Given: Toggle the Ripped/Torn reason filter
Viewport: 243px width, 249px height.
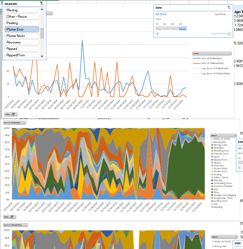Looking at the screenshot, I should (22, 55).
